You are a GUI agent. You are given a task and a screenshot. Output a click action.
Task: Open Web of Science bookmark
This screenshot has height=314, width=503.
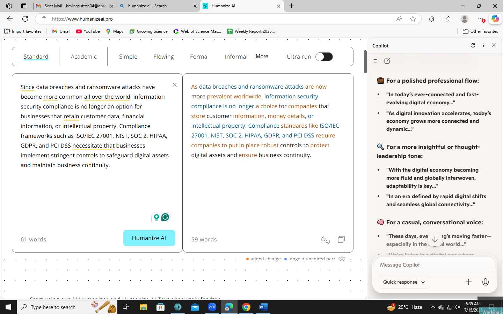197,31
